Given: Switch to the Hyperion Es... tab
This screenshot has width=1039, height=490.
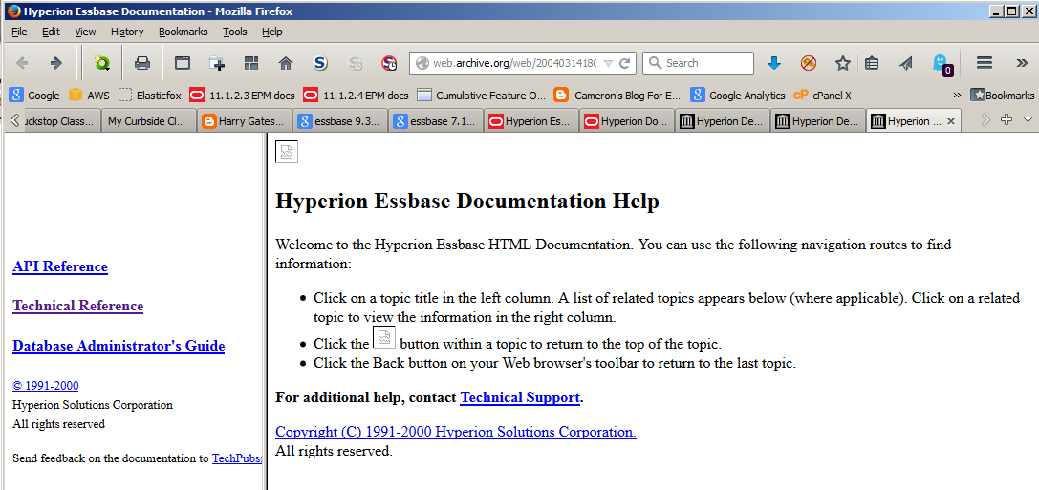Looking at the screenshot, I should tap(530, 121).
